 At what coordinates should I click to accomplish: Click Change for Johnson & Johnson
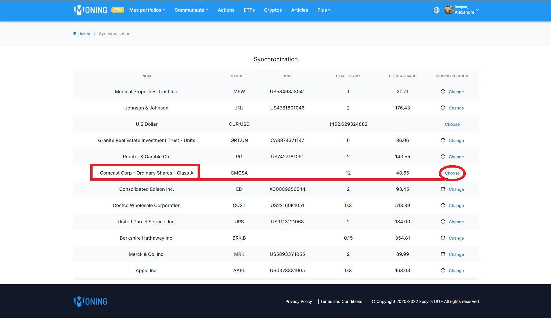456,108
